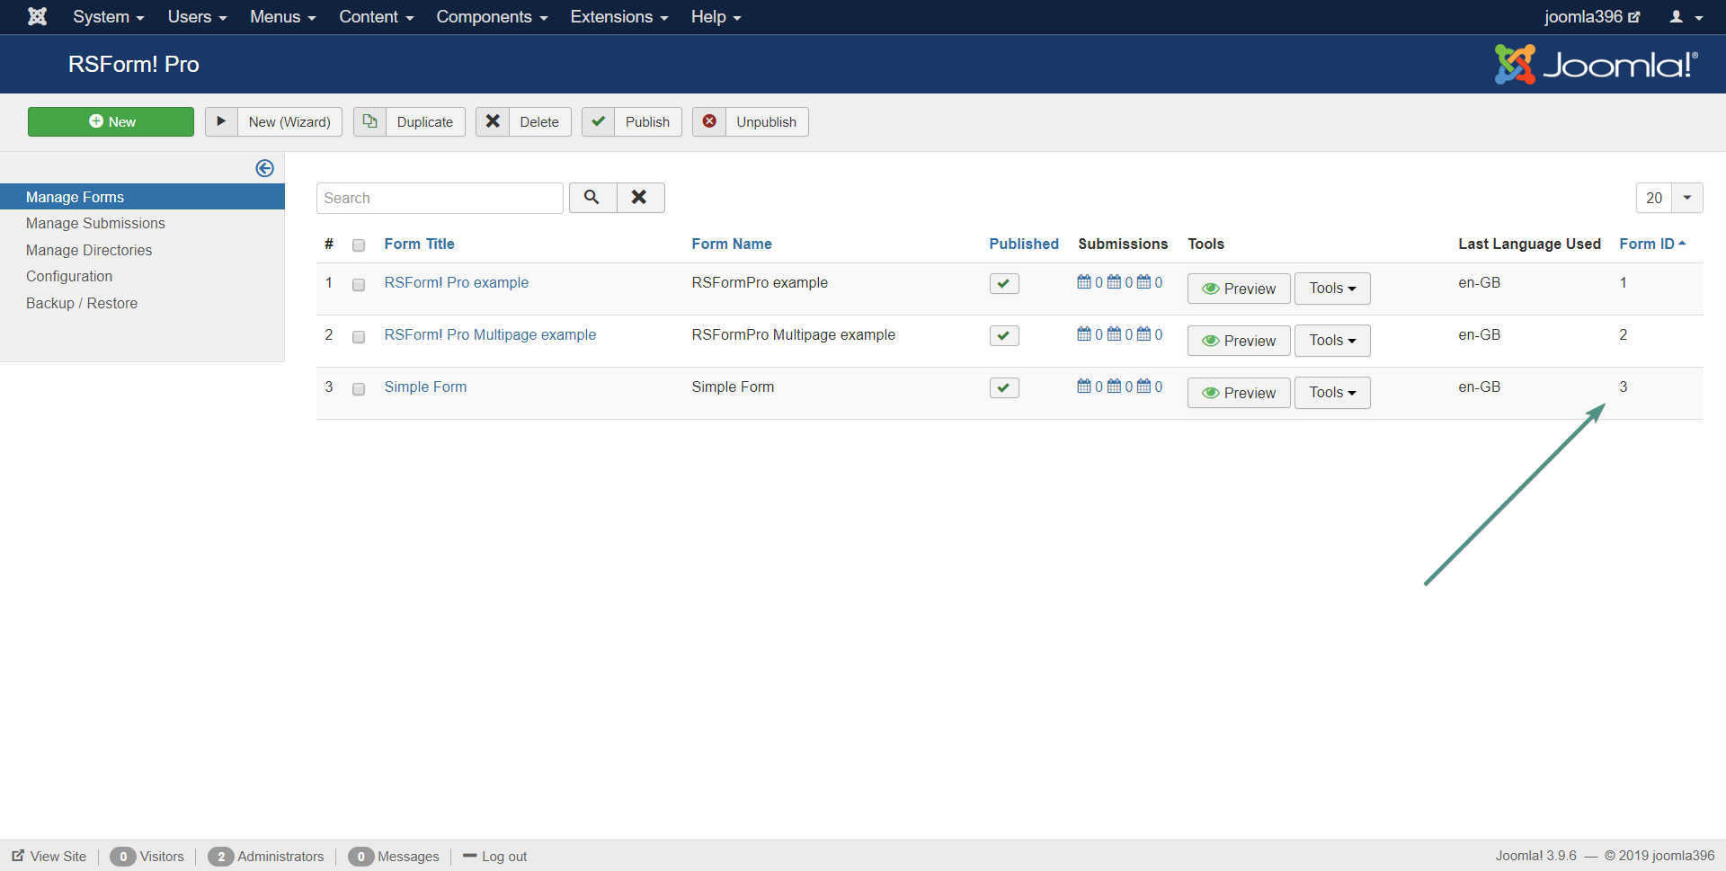
Task: Select the RSForm! Pro example row checkbox
Action: click(359, 285)
